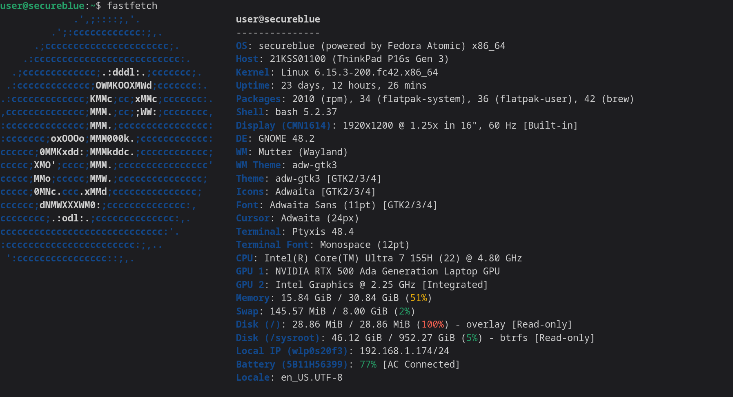The width and height of the screenshot is (733, 397).
Task: Click the green 77% battery percentage
Action: [368, 364]
